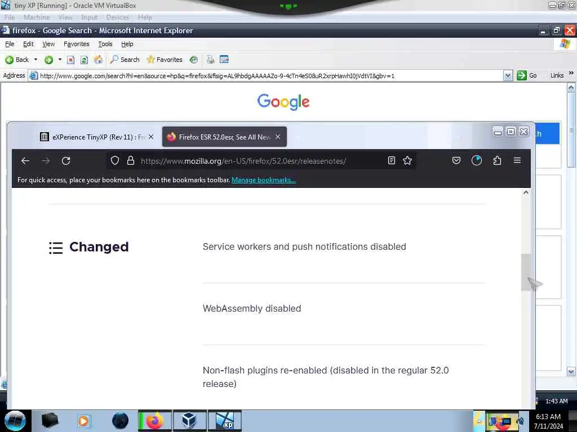Click Internet Explorer History icon

tap(194, 60)
